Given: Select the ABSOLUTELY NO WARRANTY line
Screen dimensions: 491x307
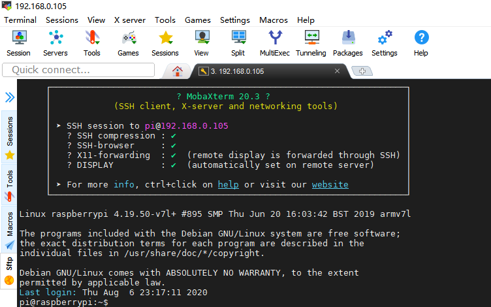Looking at the screenshot, I should click(x=189, y=273).
